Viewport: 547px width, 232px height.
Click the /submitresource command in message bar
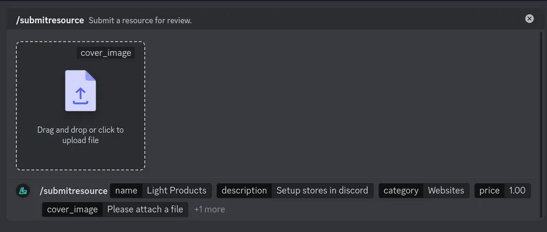(x=73, y=191)
